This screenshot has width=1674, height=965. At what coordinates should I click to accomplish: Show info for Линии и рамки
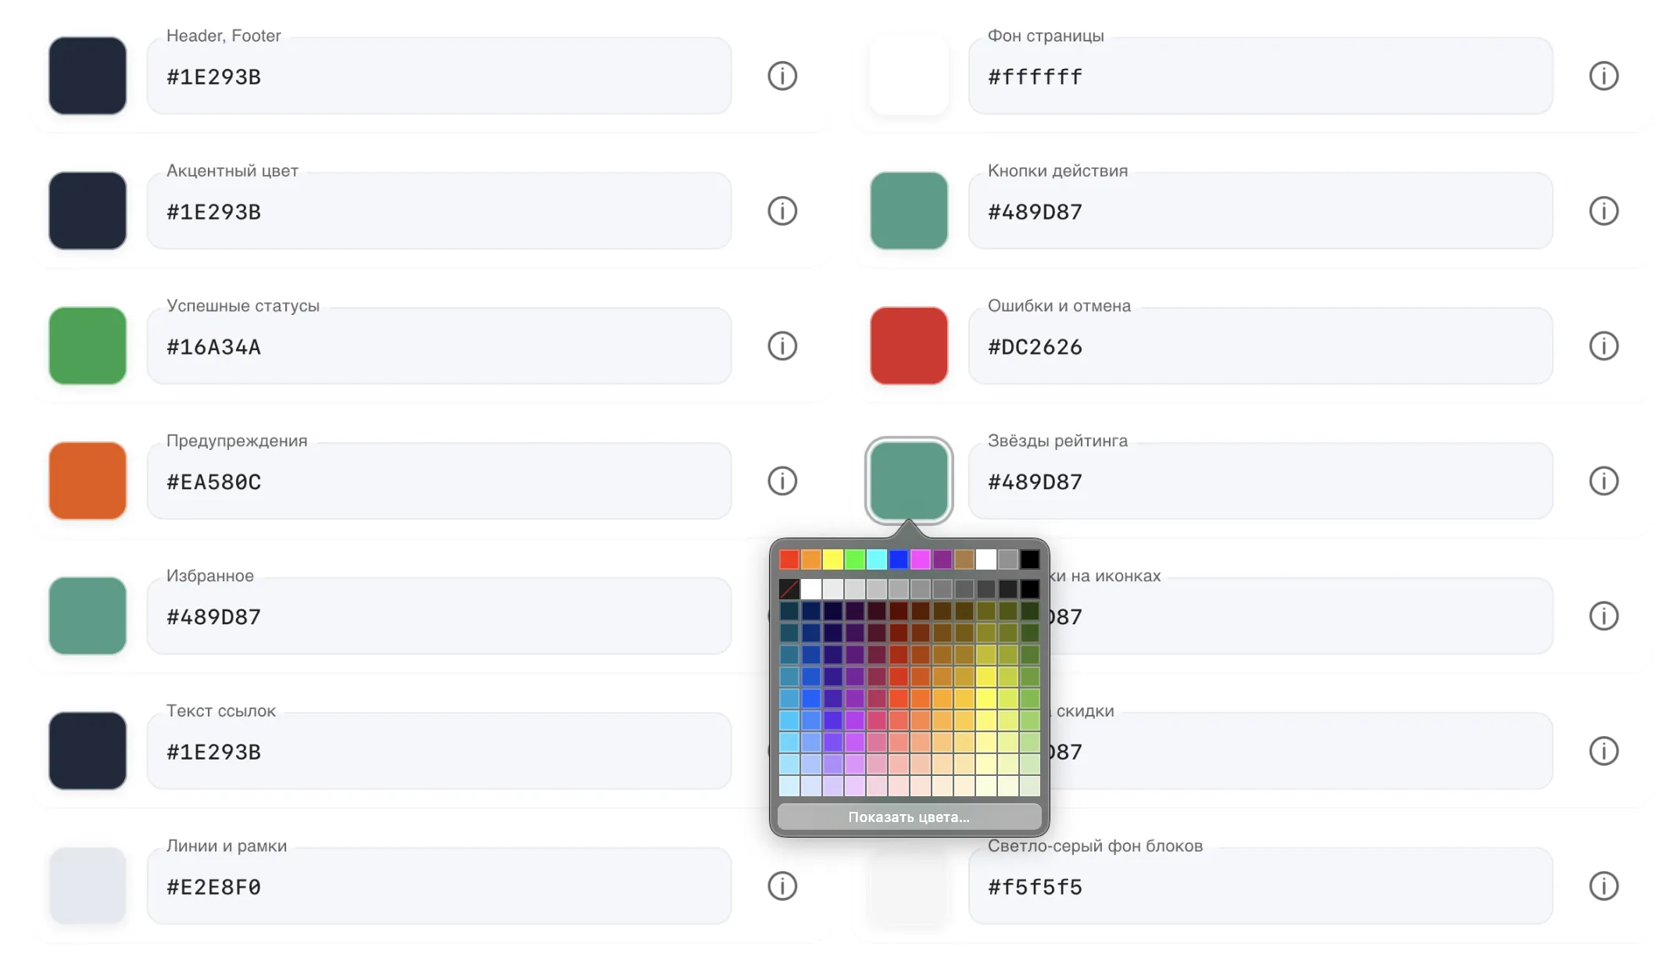(x=782, y=886)
